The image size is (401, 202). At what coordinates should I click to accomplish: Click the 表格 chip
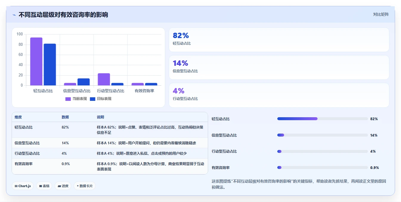(44, 186)
